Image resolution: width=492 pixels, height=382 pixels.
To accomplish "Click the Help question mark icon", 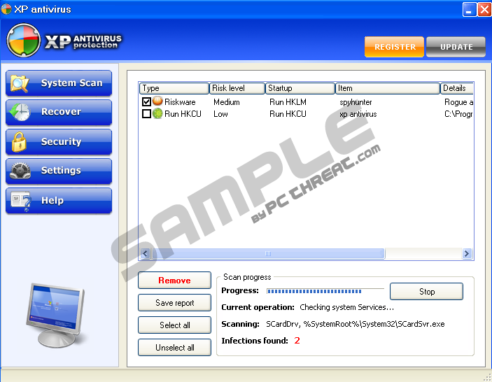I will tap(21, 201).
